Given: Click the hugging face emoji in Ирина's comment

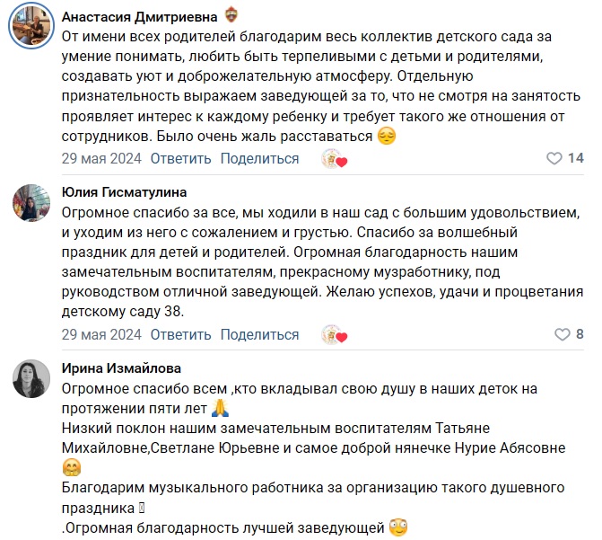Looking at the screenshot, I should [73, 468].
